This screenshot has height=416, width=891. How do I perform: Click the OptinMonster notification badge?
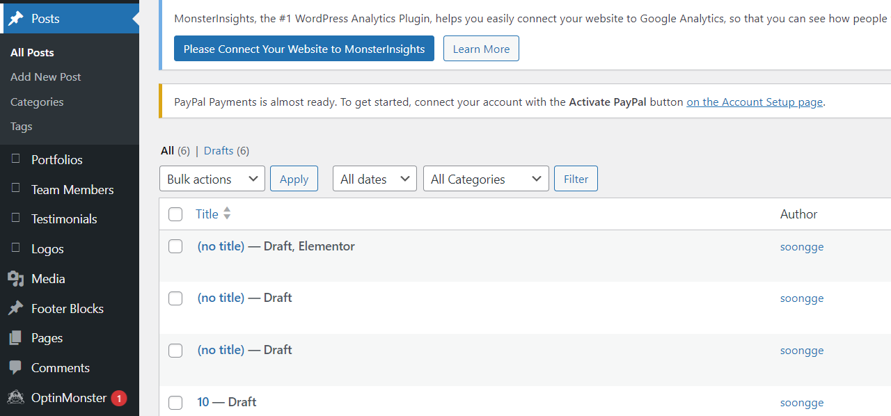point(119,399)
